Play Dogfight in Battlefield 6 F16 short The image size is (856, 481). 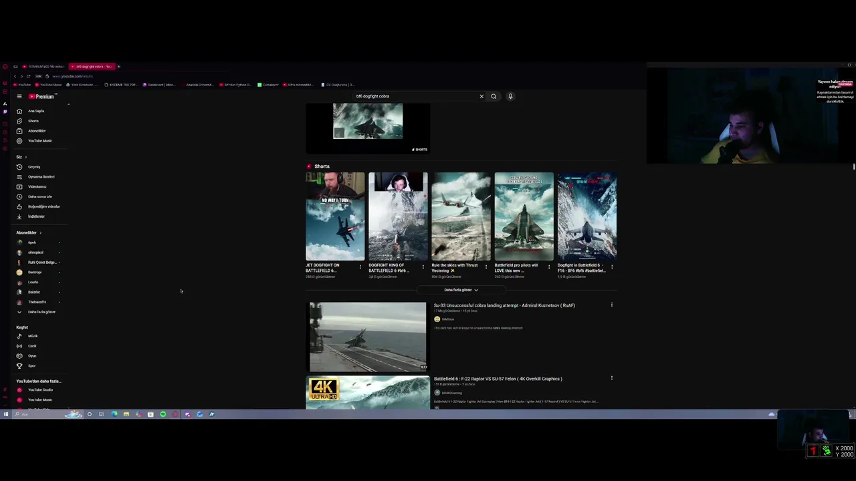tap(587, 216)
